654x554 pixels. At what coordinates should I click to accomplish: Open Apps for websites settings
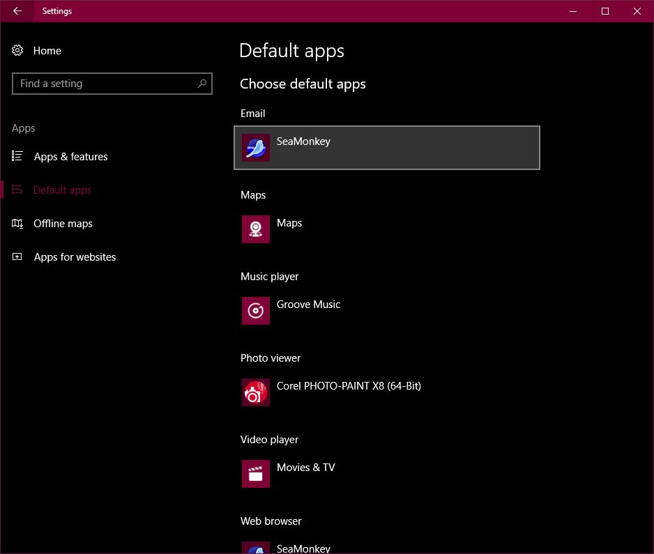pos(75,257)
